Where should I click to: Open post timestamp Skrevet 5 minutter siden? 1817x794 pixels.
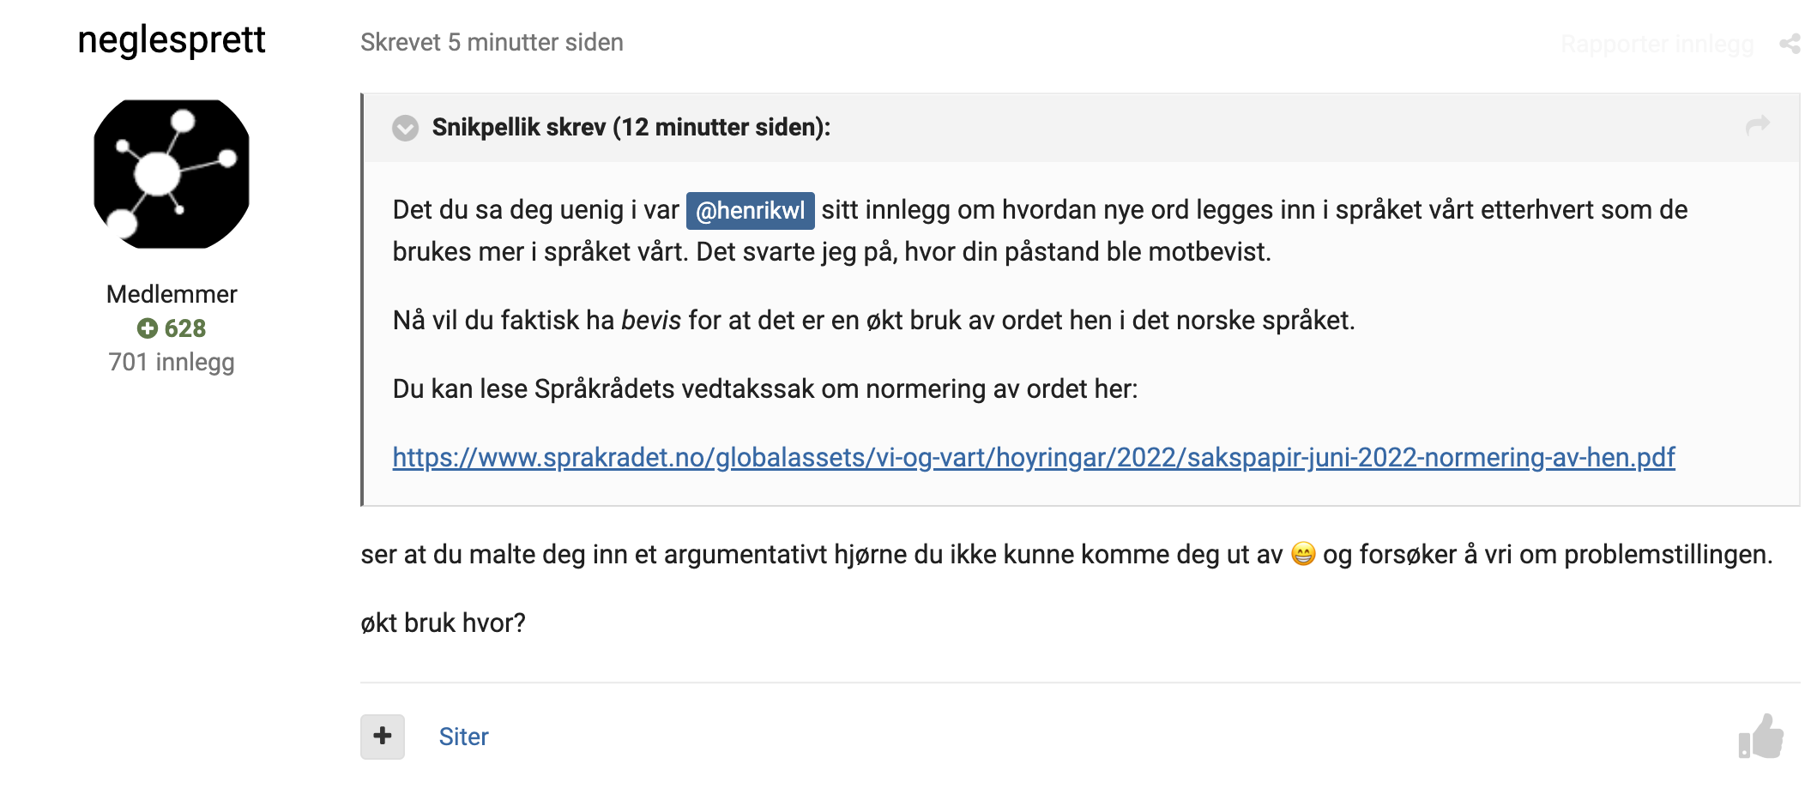(492, 42)
